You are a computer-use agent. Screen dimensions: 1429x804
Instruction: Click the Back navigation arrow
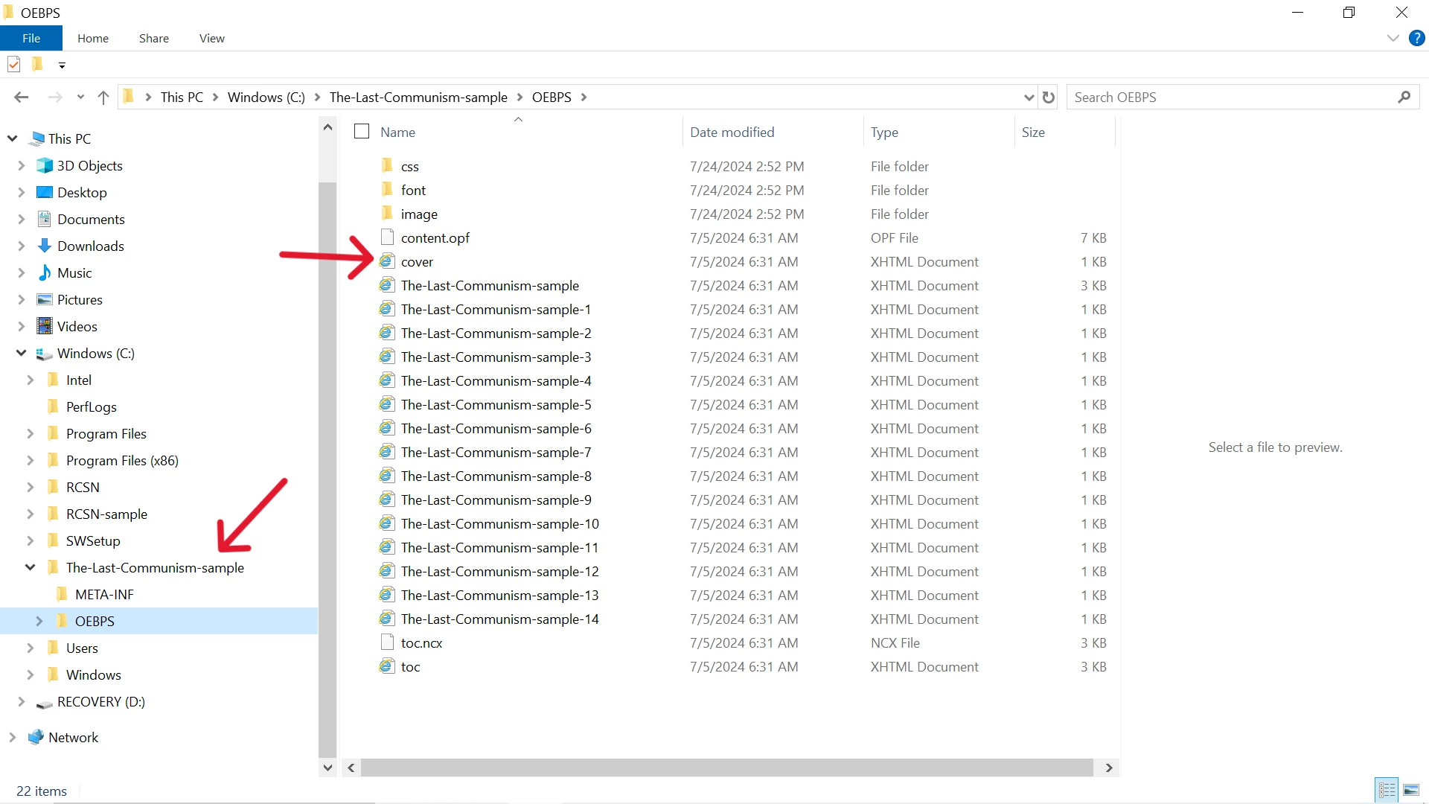pyautogui.click(x=22, y=98)
